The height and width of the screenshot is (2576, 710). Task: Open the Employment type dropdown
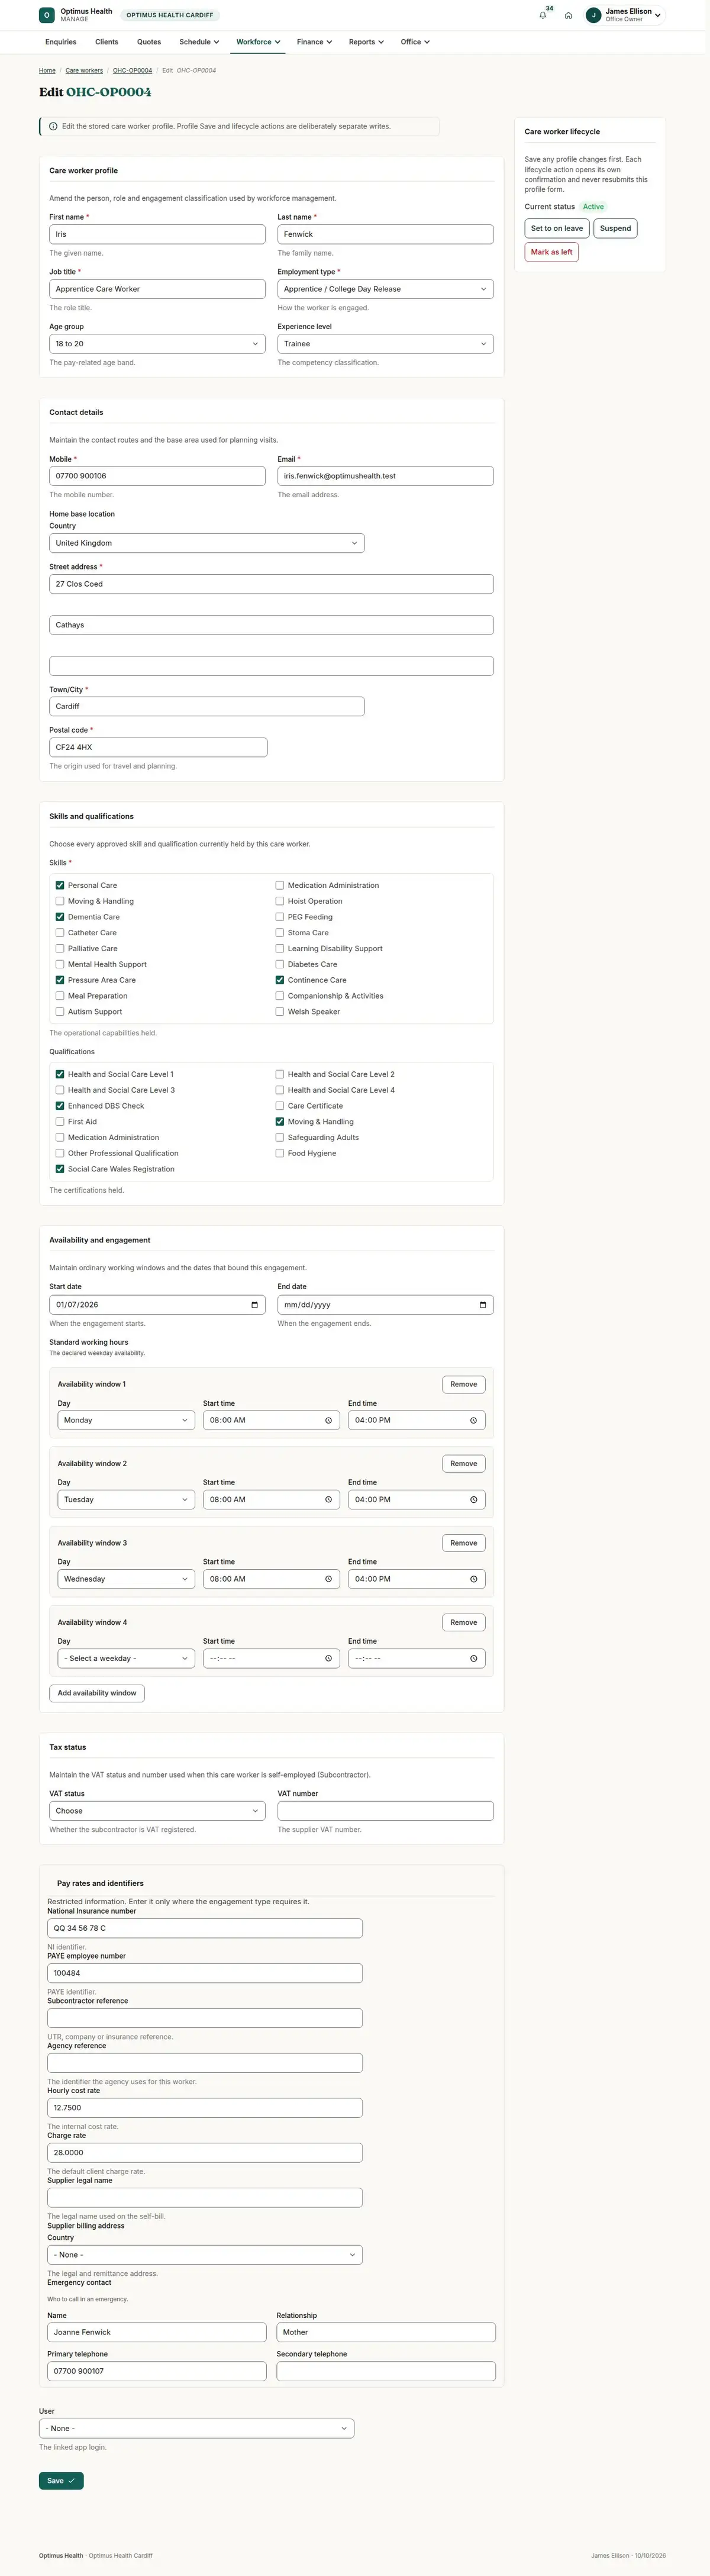(x=385, y=289)
